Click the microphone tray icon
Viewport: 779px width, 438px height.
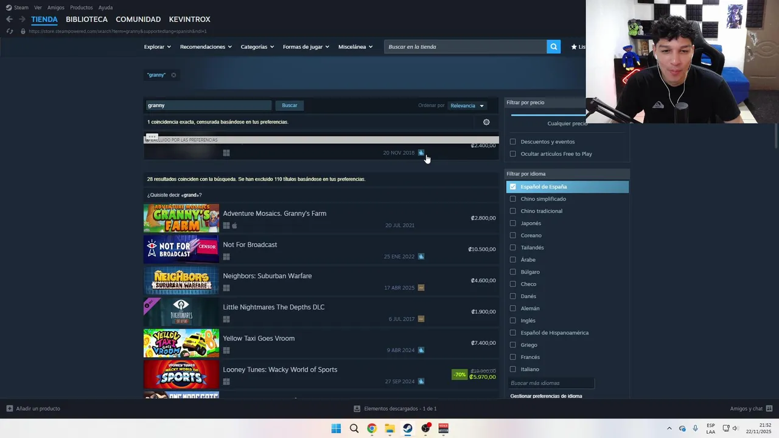click(x=695, y=428)
